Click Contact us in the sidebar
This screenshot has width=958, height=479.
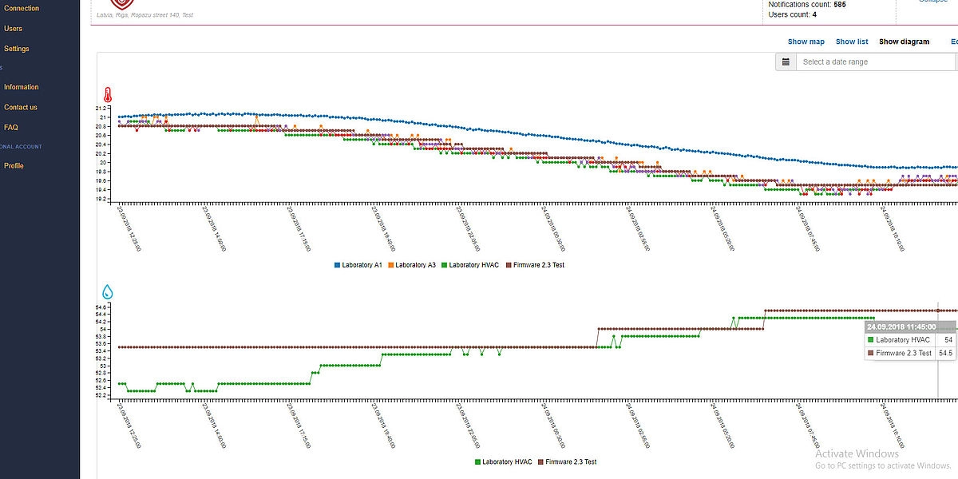[x=21, y=107]
